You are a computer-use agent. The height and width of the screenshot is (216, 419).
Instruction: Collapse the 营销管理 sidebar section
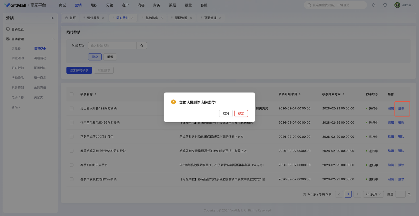53,39
